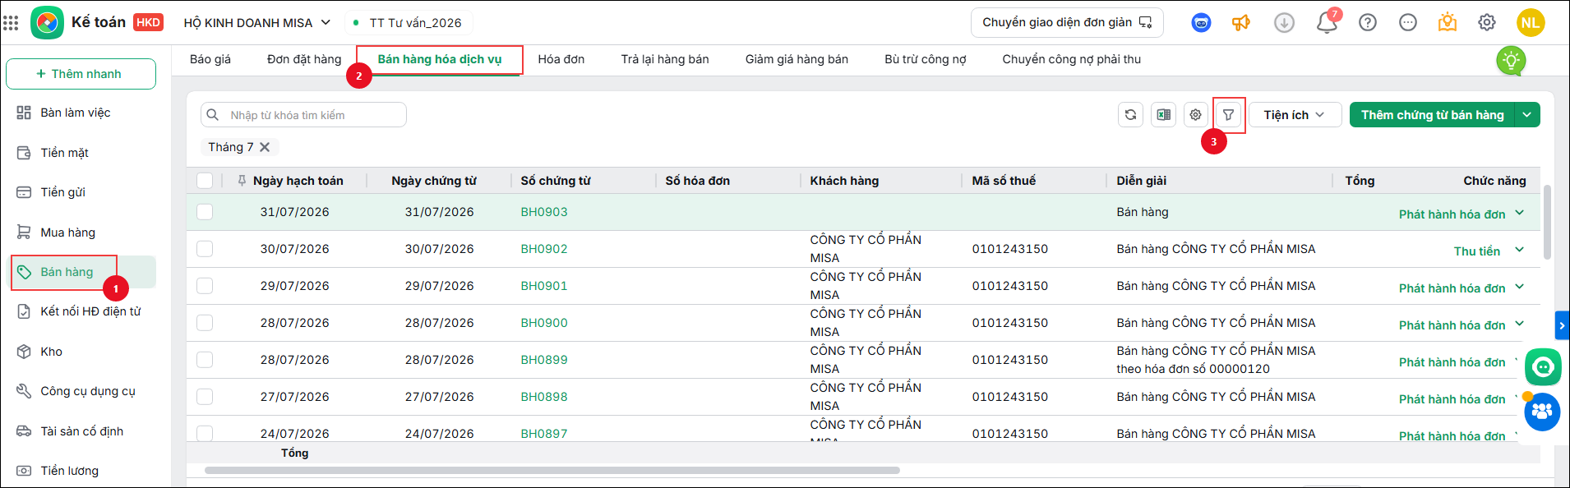Tick the checkbox for row BH0900

coord(205,323)
